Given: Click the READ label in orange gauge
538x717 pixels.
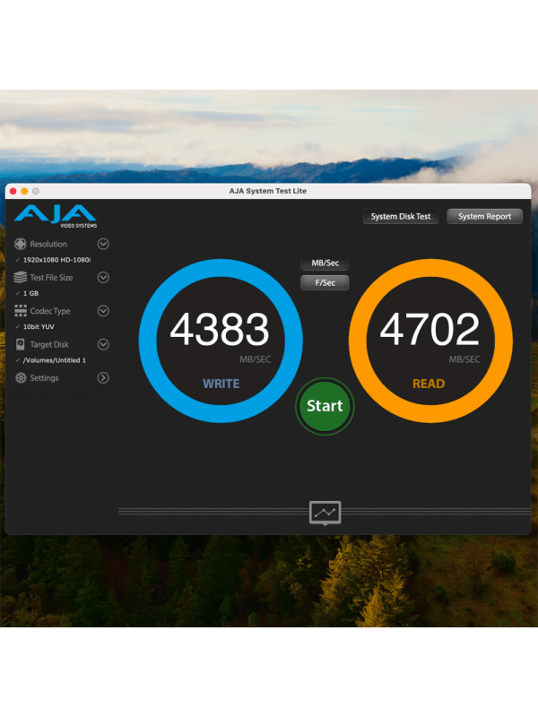Looking at the screenshot, I should pos(429,384).
